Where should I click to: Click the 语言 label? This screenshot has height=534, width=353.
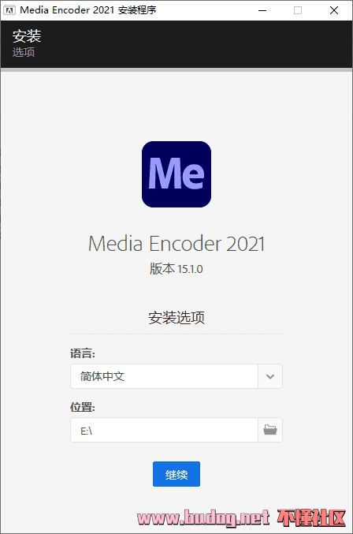coord(83,353)
